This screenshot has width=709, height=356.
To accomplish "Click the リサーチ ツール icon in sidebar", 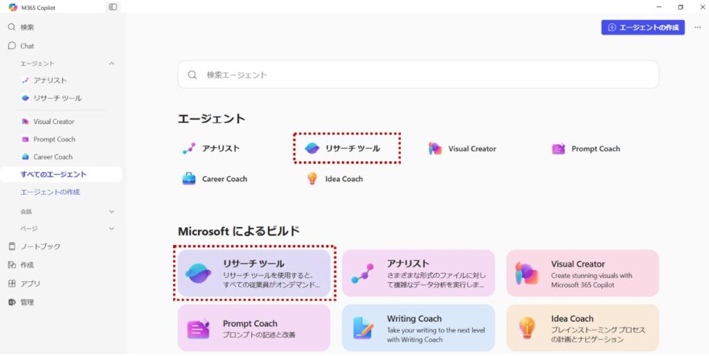I will click(x=26, y=98).
